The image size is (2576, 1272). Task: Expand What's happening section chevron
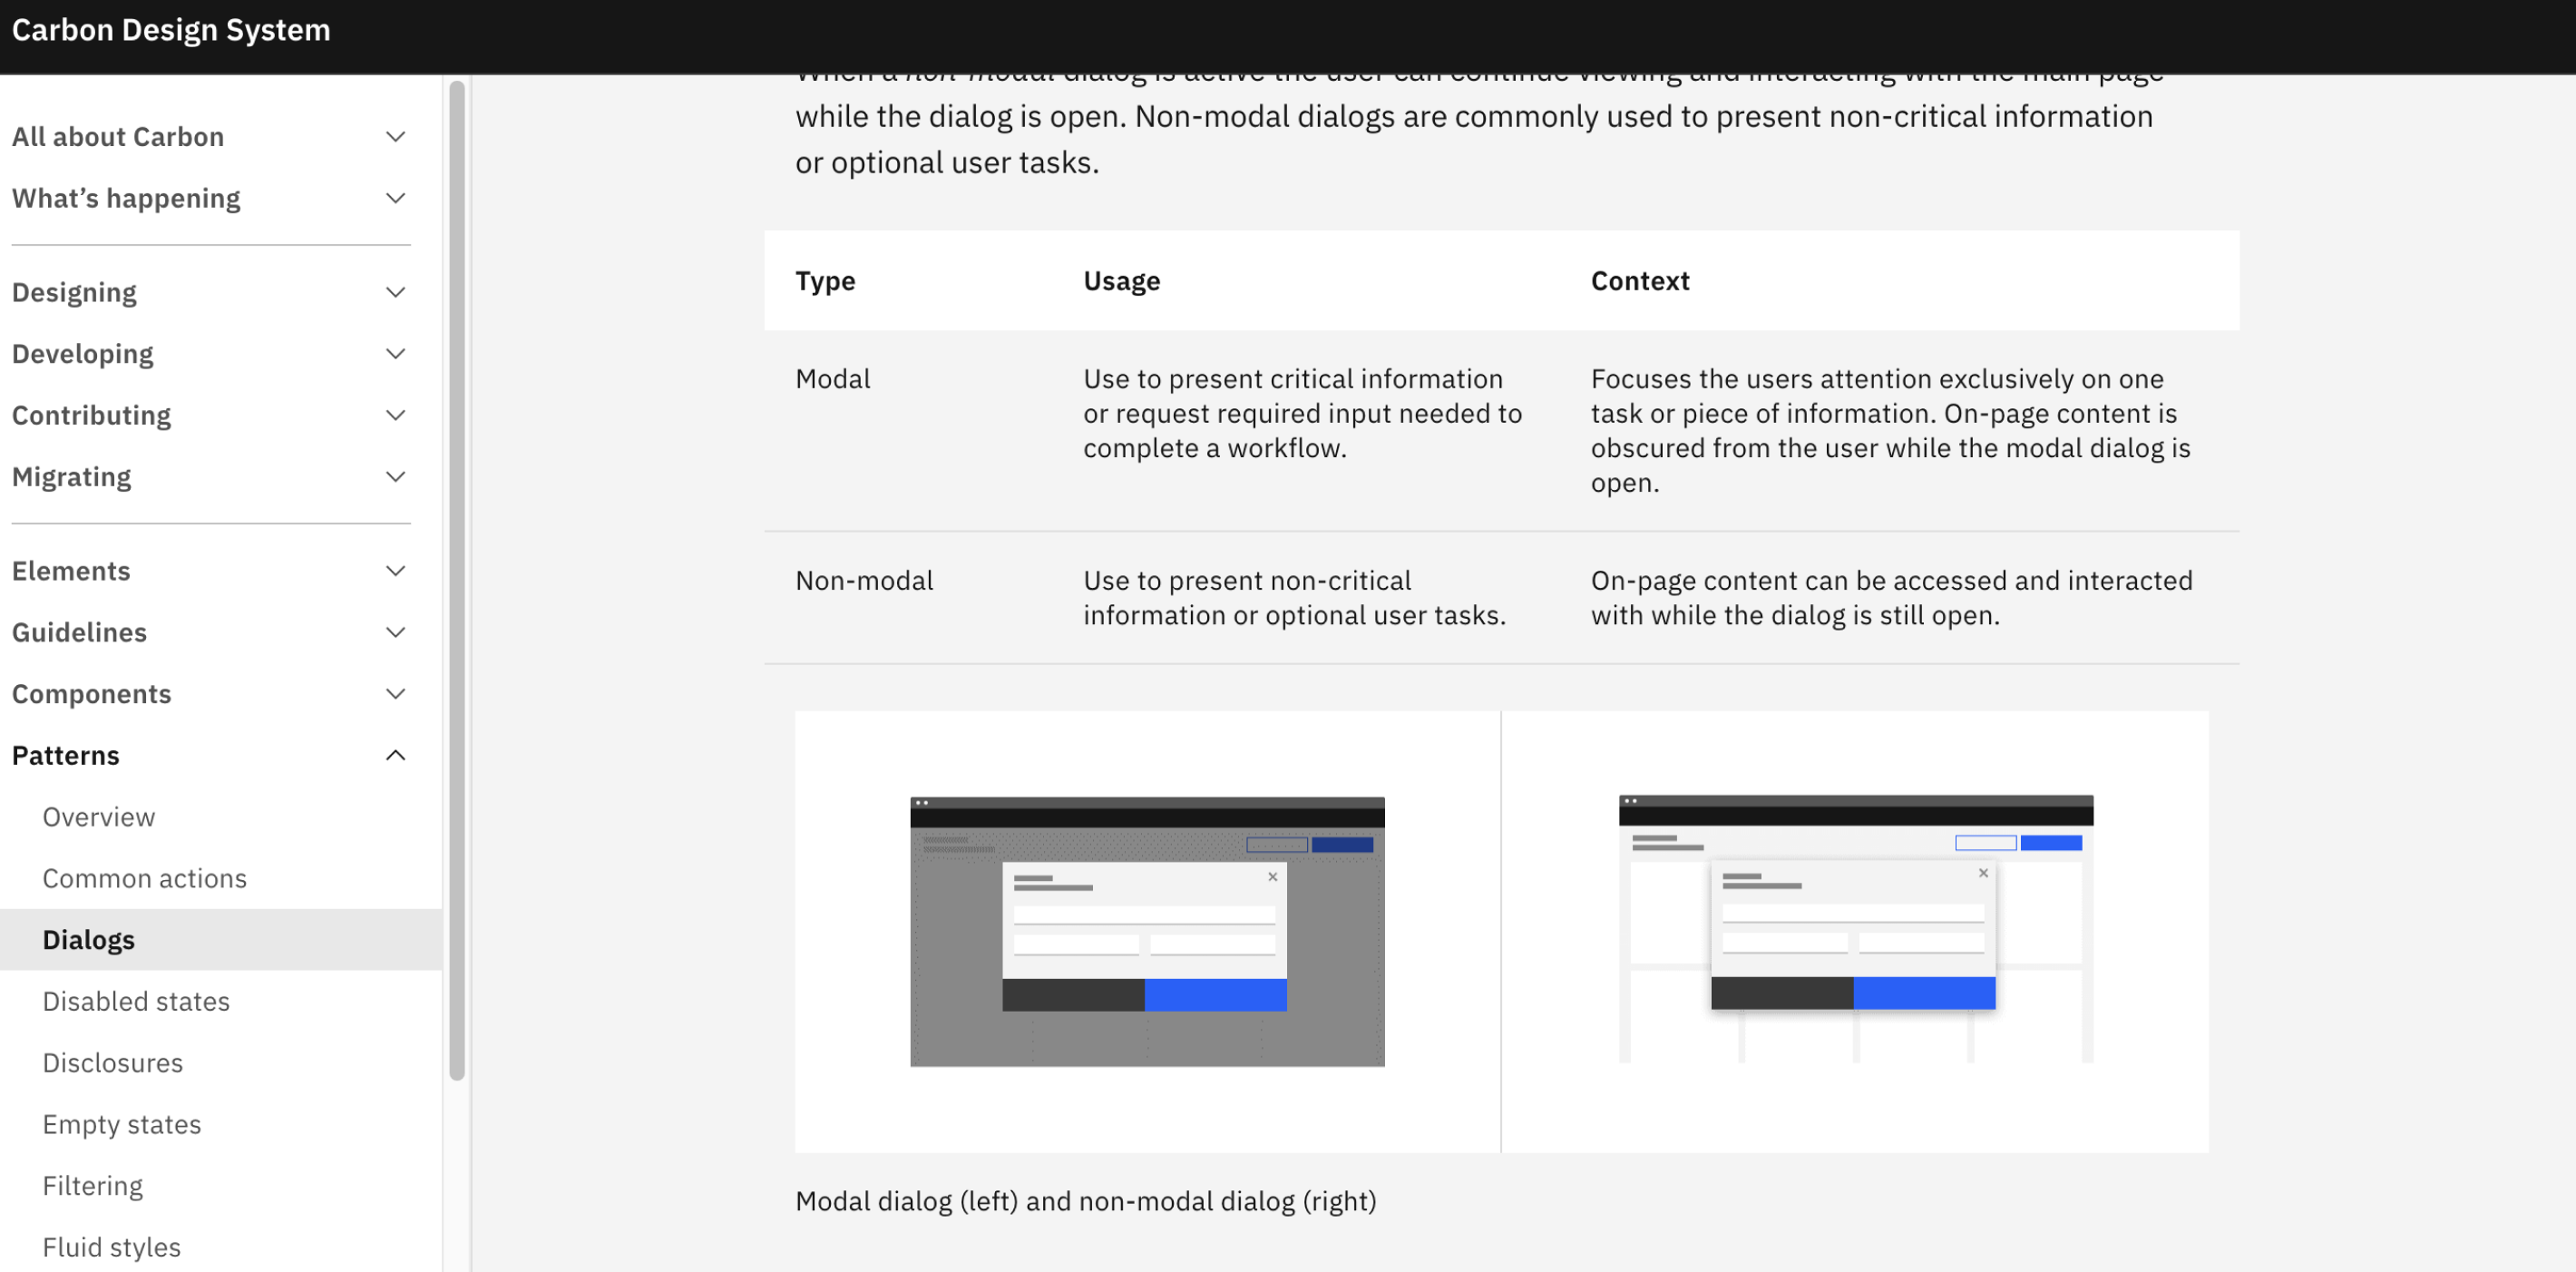coord(395,198)
